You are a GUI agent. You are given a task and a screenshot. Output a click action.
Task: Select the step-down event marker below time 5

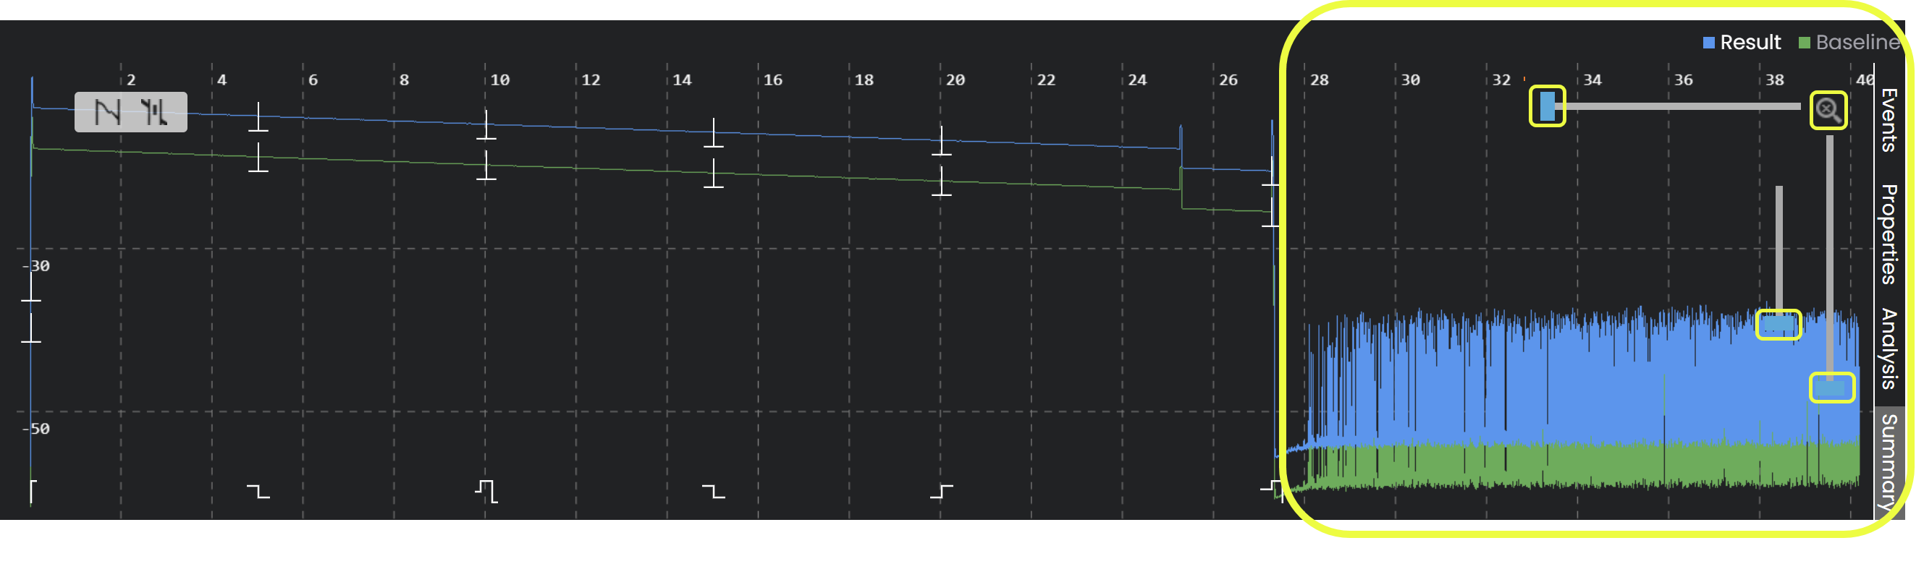258,492
